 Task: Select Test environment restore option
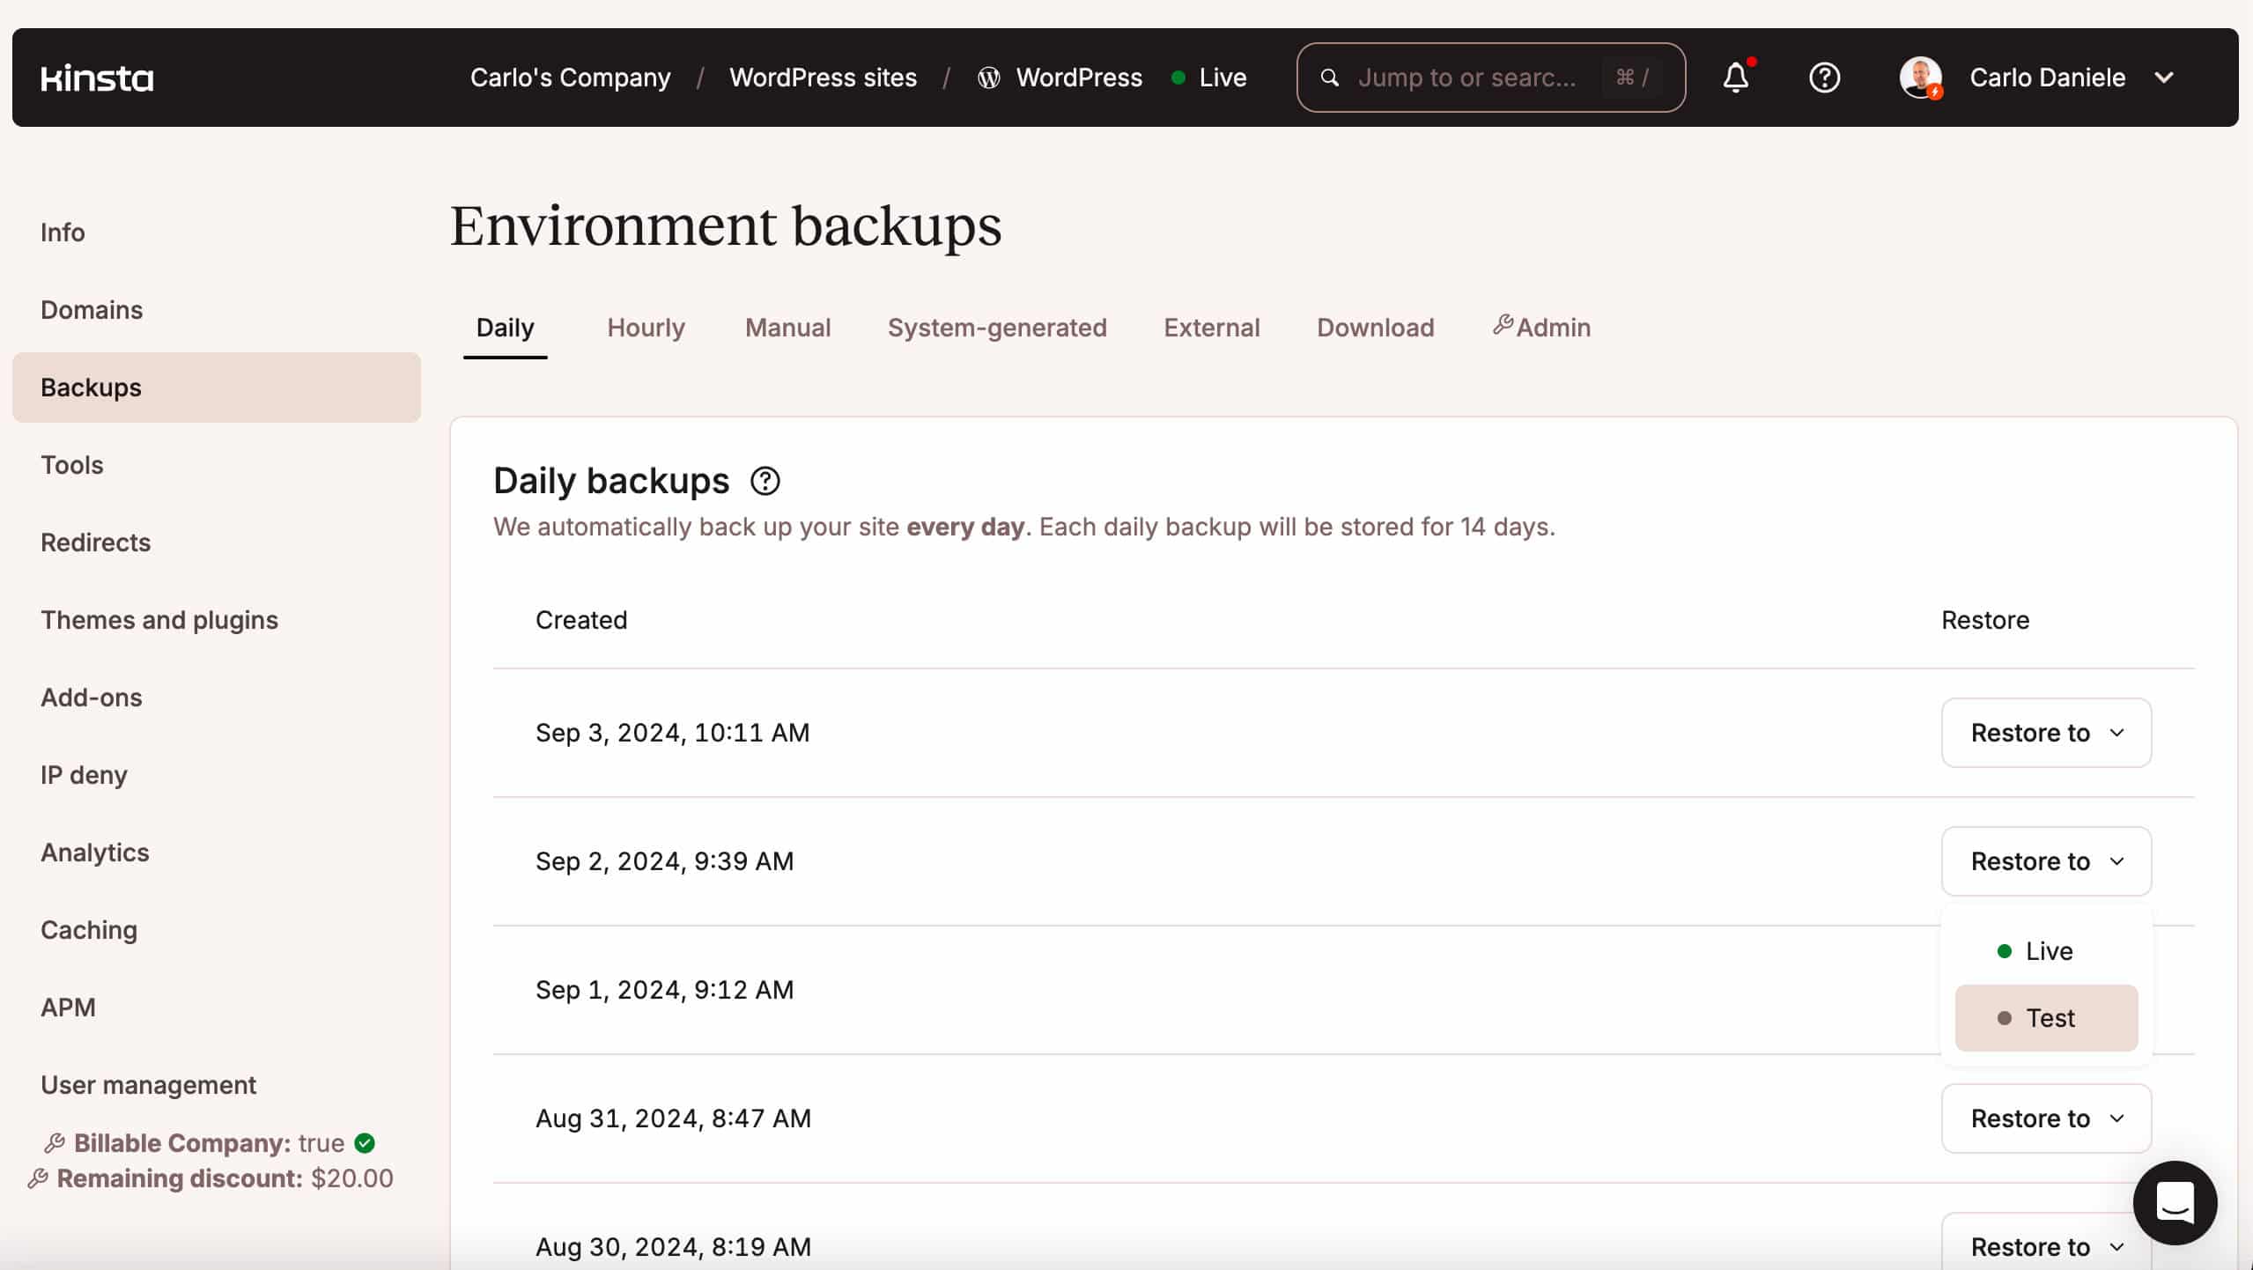tap(2047, 1016)
